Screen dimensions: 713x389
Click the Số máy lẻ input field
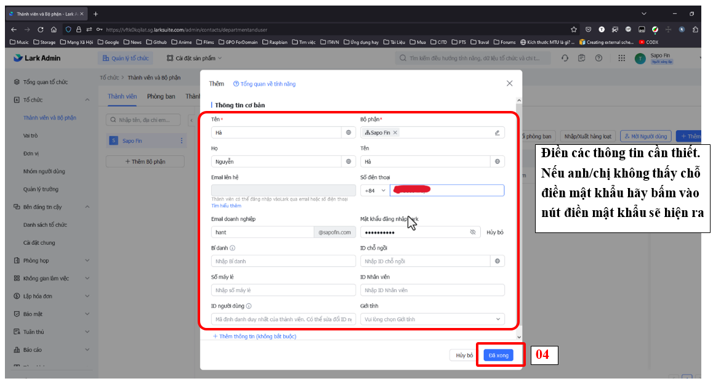(283, 290)
